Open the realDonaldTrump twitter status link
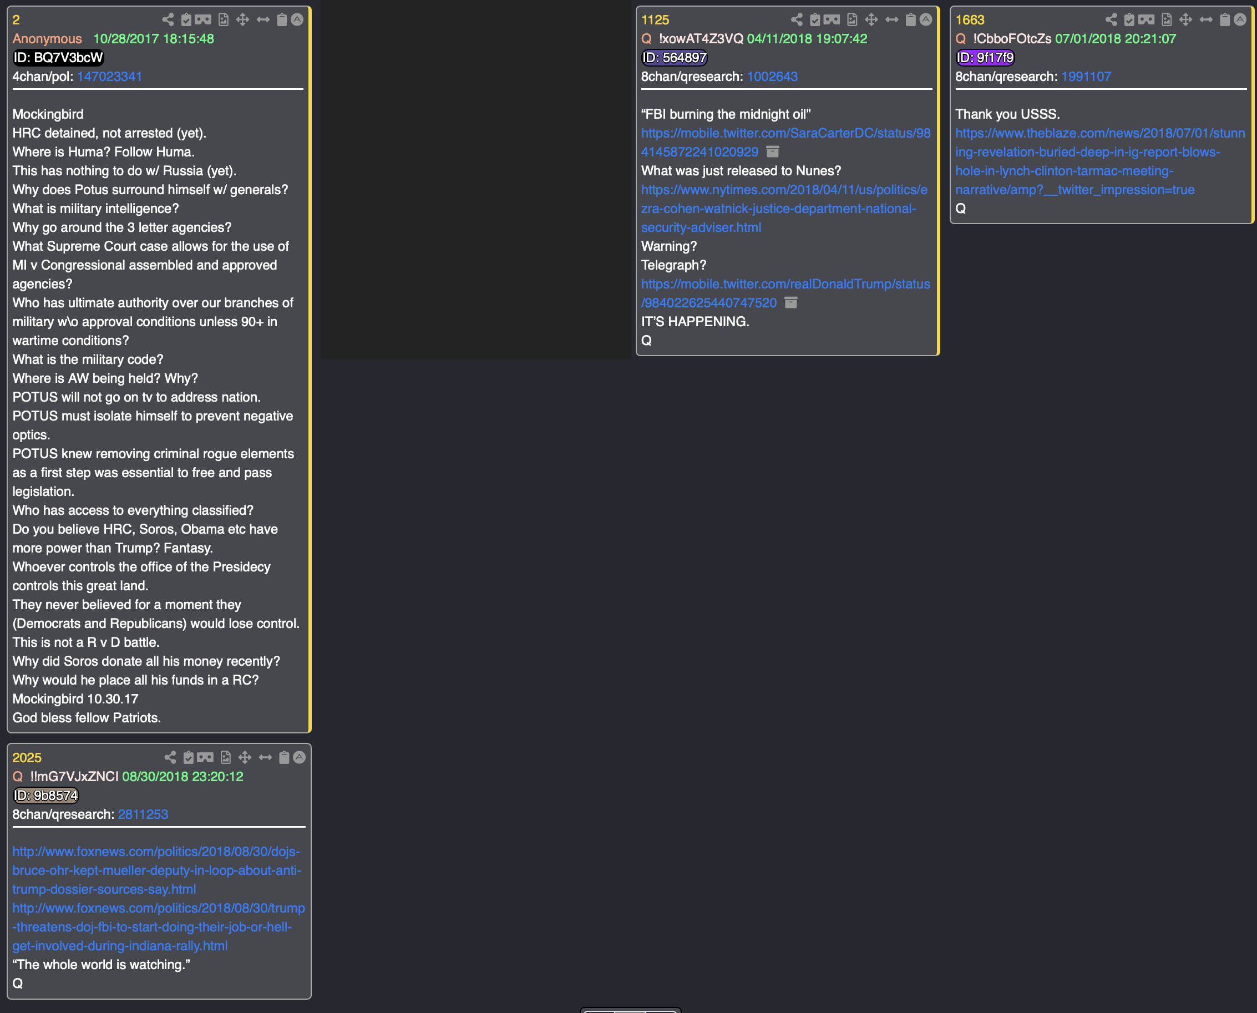This screenshot has height=1013, width=1257. [785, 293]
